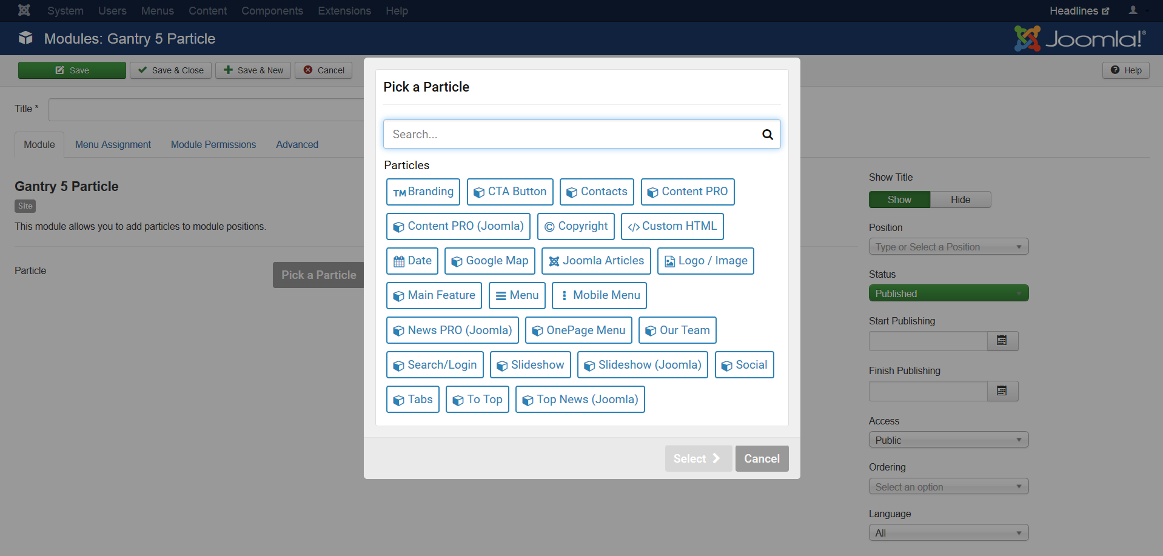
Task: Click Cancel in Pick a Particle dialog
Action: click(762, 459)
